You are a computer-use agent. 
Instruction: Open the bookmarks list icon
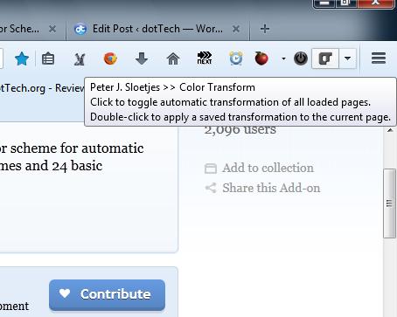click(x=48, y=59)
